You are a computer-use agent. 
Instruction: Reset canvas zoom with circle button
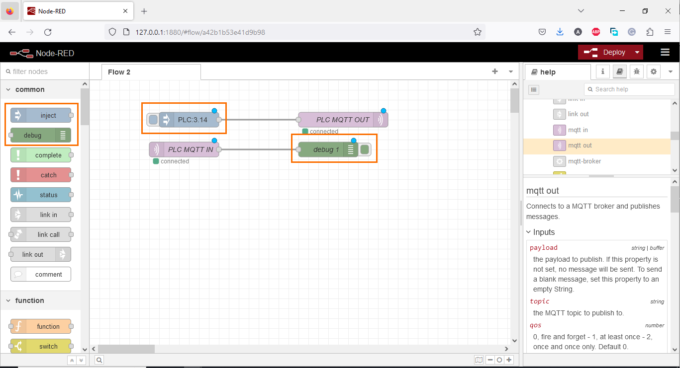pyautogui.click(x=499, y=360)
